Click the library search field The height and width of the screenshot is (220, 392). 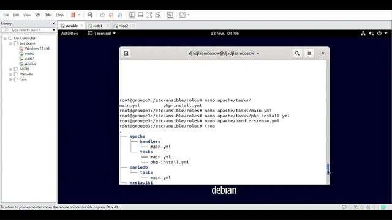pyautogui.click(x=28, y=30)
